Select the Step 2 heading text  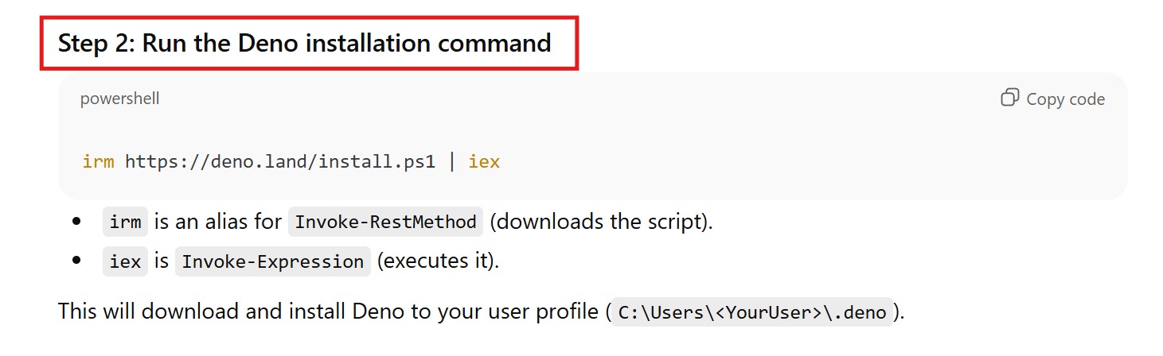(x=304, y=43)
